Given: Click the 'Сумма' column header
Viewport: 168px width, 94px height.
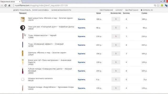Looking at the screenshot, I should coord(144,13).
